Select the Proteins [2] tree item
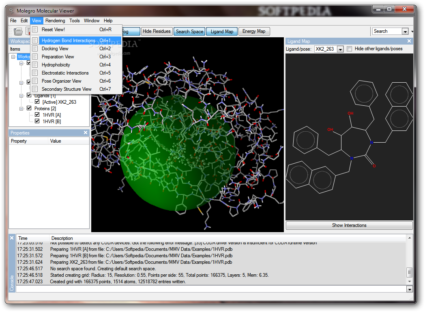 tap(45, 109)
